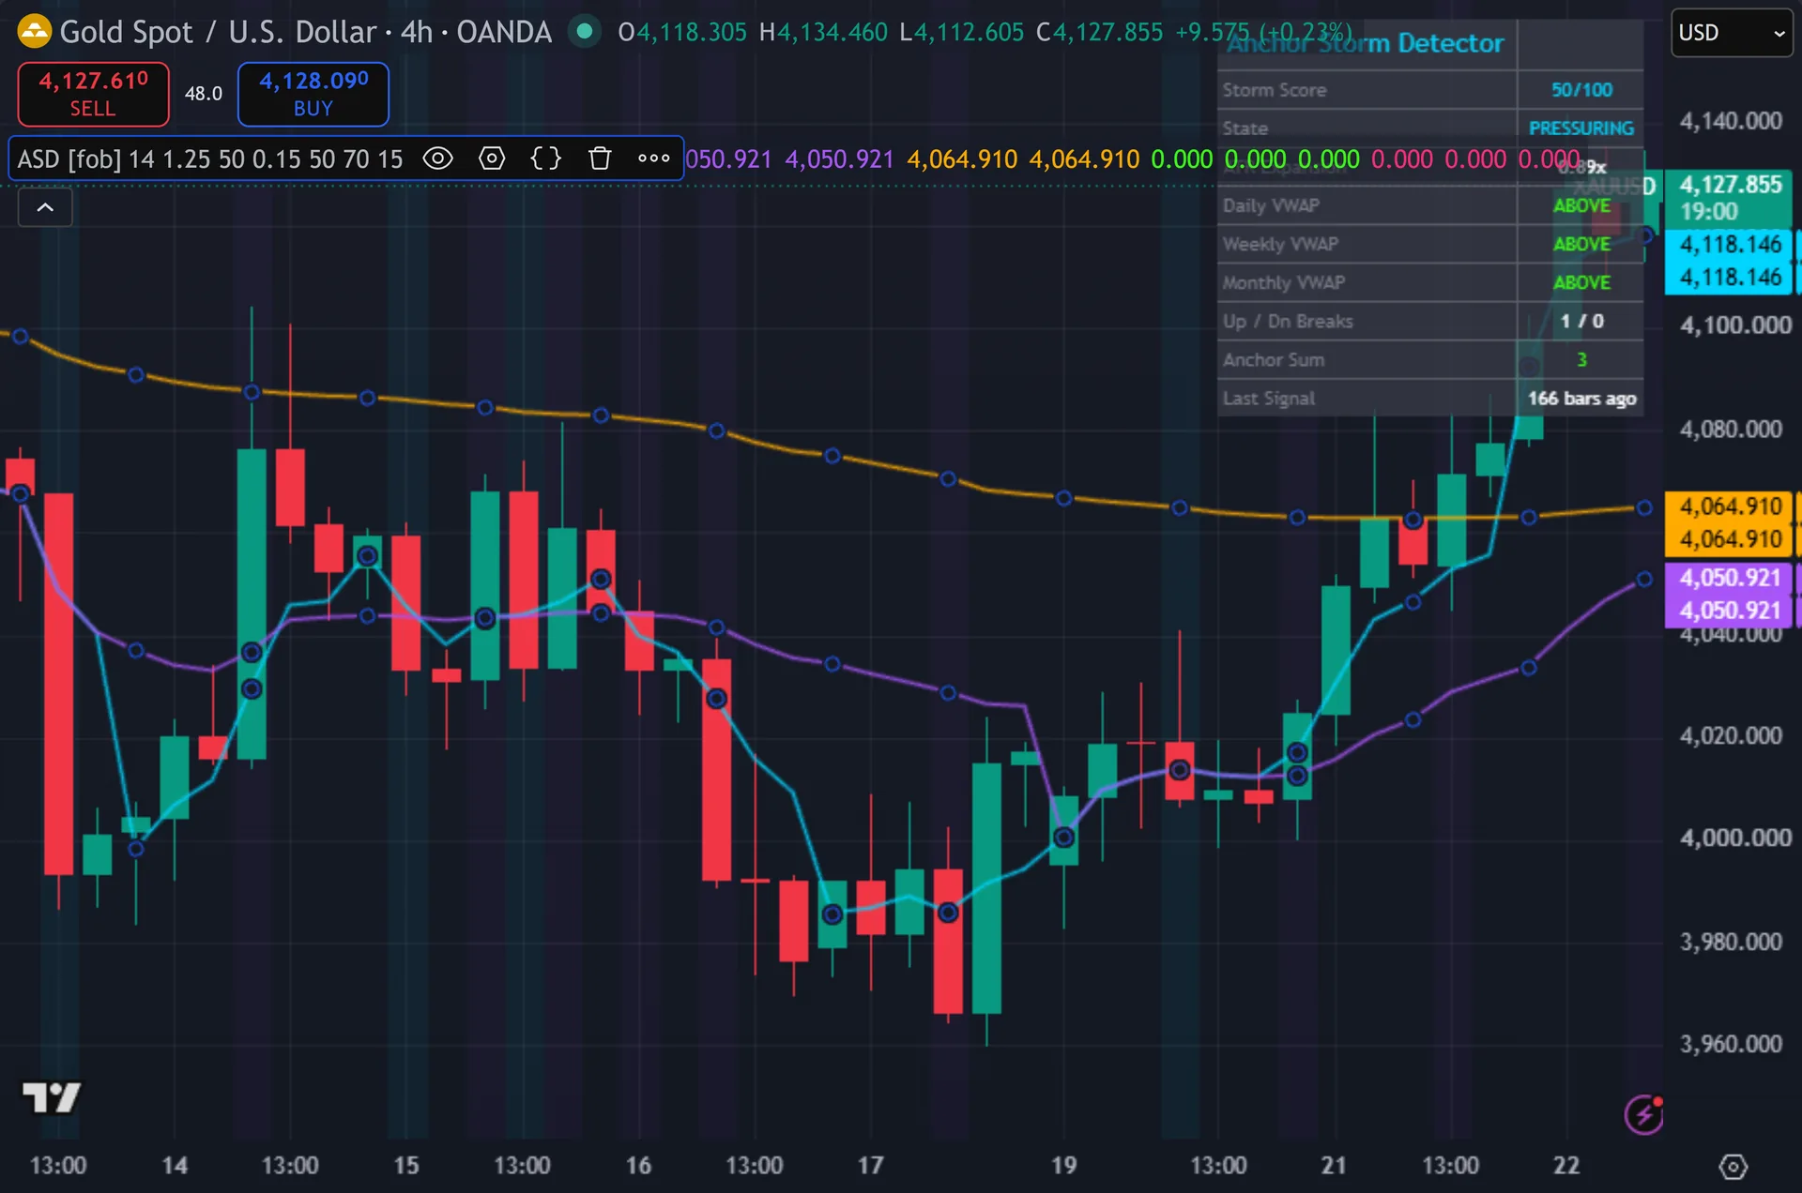The image size is (1802, 1193).
Task: Click the 4,000.000 price axis label
Action: 1734,838
